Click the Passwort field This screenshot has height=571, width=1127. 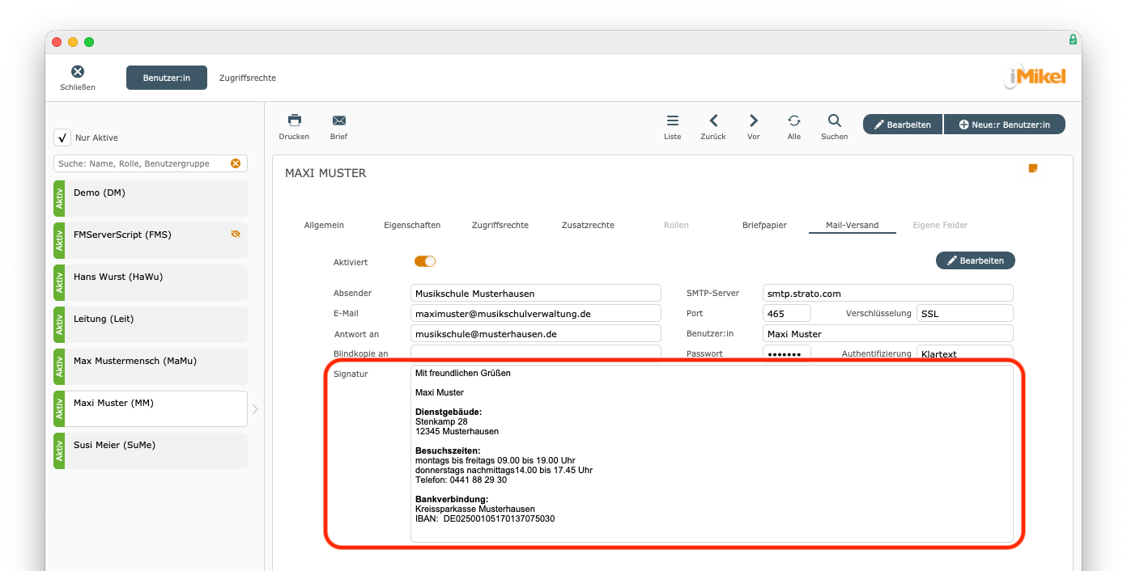click(x=787, y=353)
